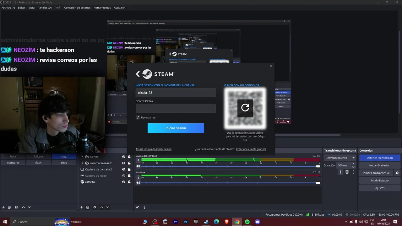Unlock the alertas source lock icon
The height and width of the screenshot is (226, 402).
click(129, 157)
